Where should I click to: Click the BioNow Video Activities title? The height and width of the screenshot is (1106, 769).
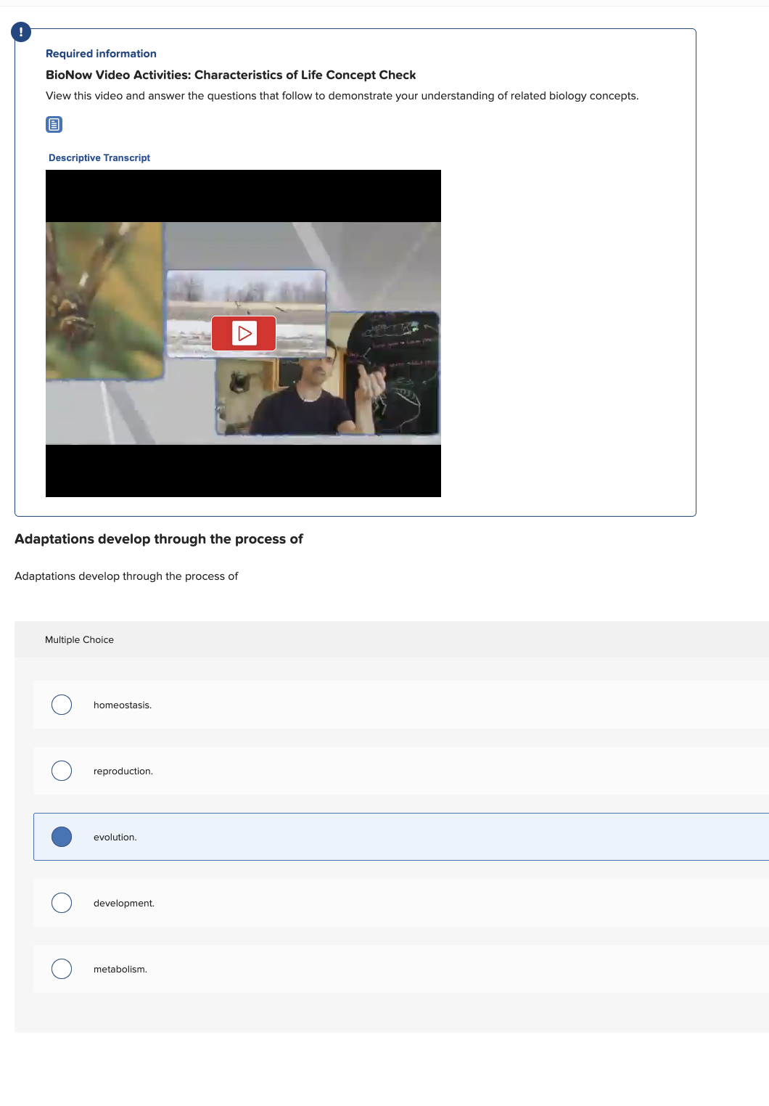pos(231,75)
